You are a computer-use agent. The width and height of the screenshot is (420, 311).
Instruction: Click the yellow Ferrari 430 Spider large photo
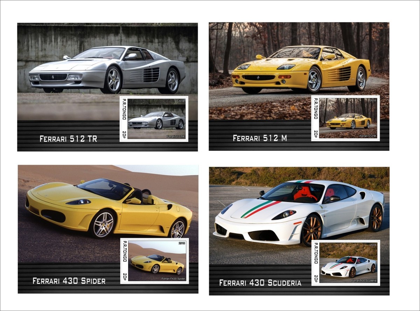click(108, 214)
